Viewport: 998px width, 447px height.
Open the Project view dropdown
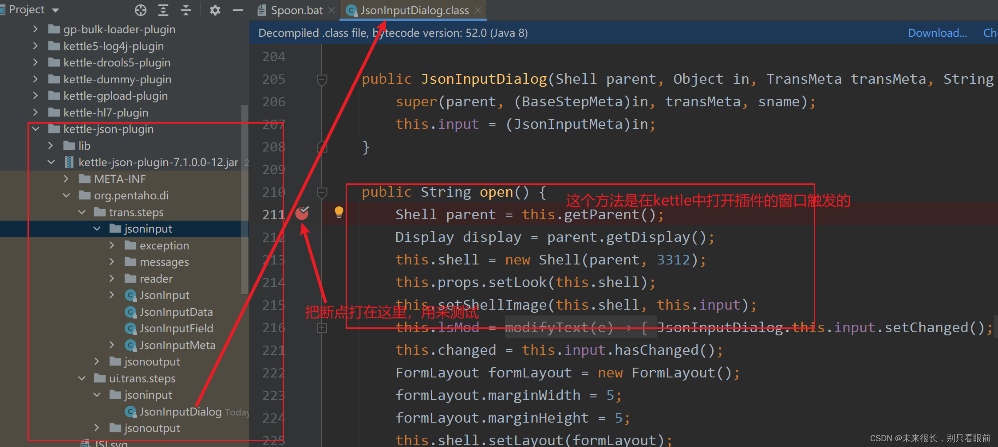[55, 10]
